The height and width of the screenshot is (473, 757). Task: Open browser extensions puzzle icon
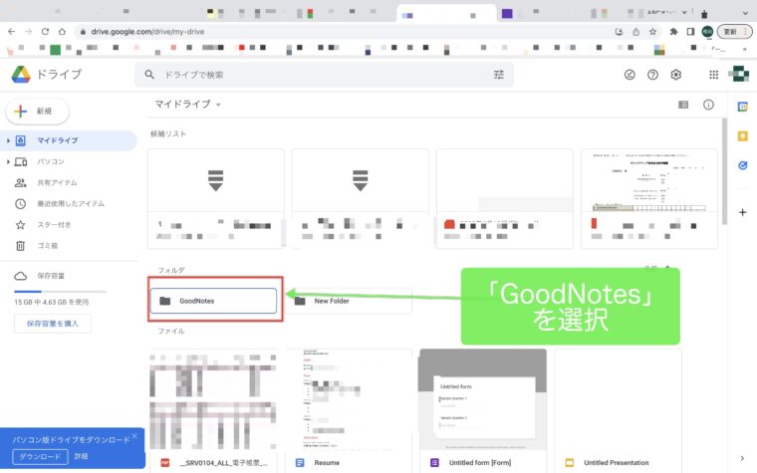(x=673, y=32)
